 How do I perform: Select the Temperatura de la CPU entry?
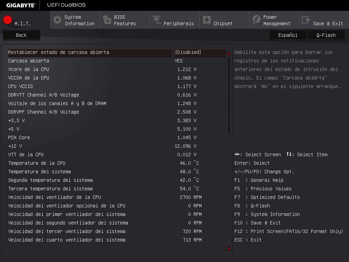tap(68, 163)
